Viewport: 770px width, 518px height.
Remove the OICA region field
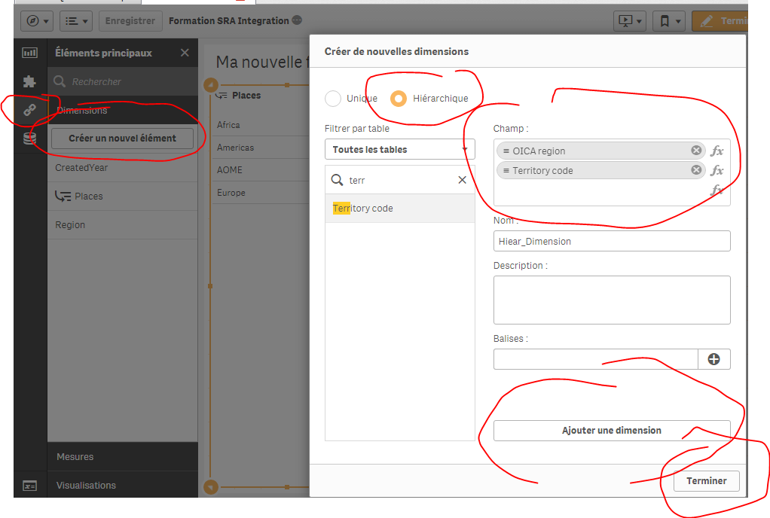(696, 151)
